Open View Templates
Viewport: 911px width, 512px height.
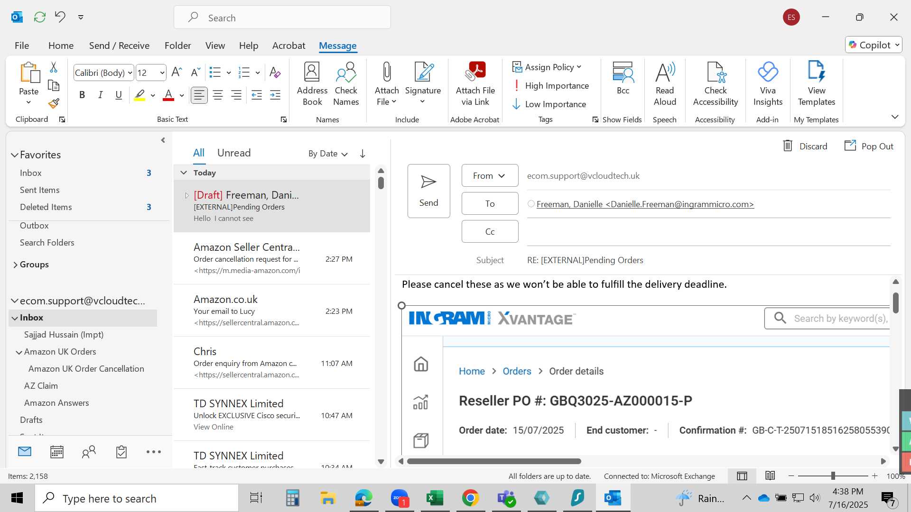tap(816, 84)
